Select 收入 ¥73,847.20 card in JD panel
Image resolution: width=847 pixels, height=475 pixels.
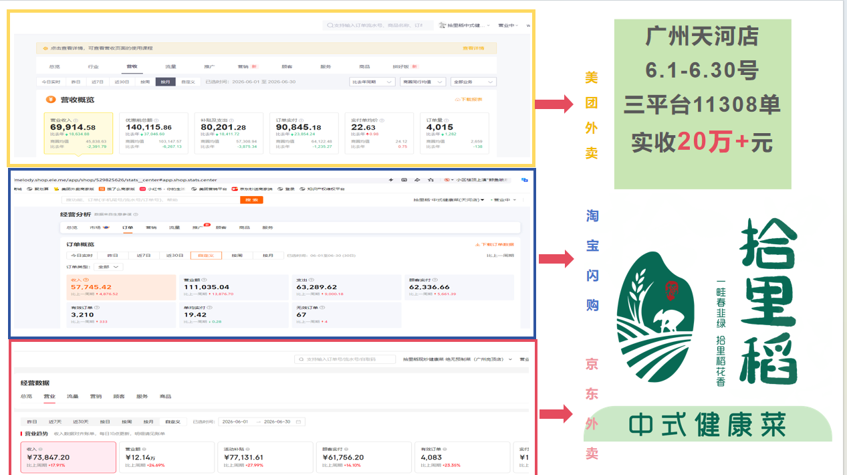pos(68,458)
